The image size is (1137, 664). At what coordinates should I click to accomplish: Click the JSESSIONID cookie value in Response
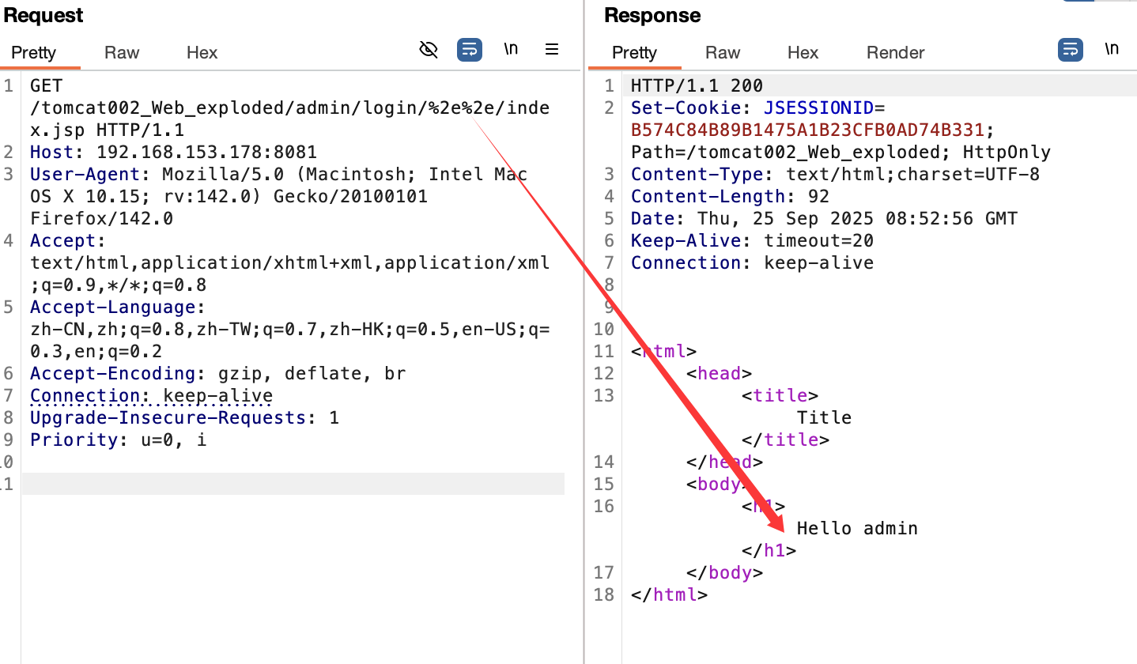(x=806, y=130)
